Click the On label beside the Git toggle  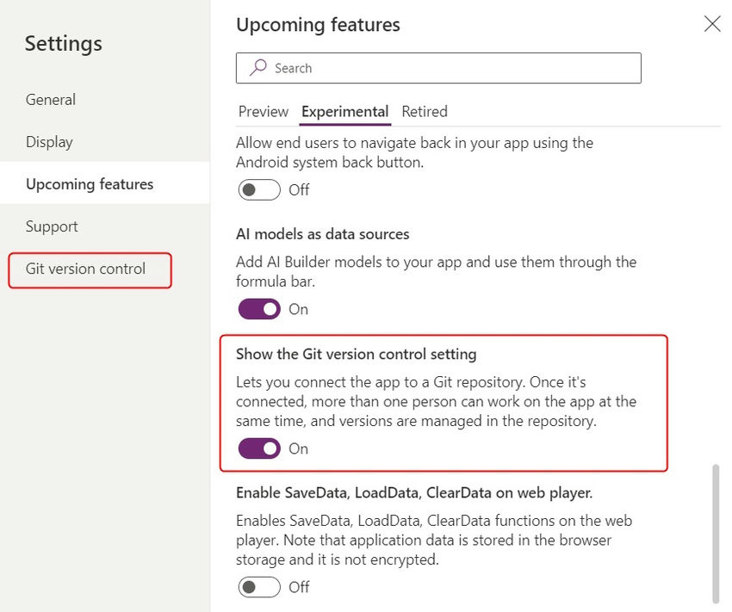[298, 448]
